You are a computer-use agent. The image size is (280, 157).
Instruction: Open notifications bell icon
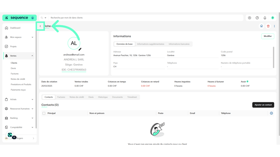click(265, 18)
